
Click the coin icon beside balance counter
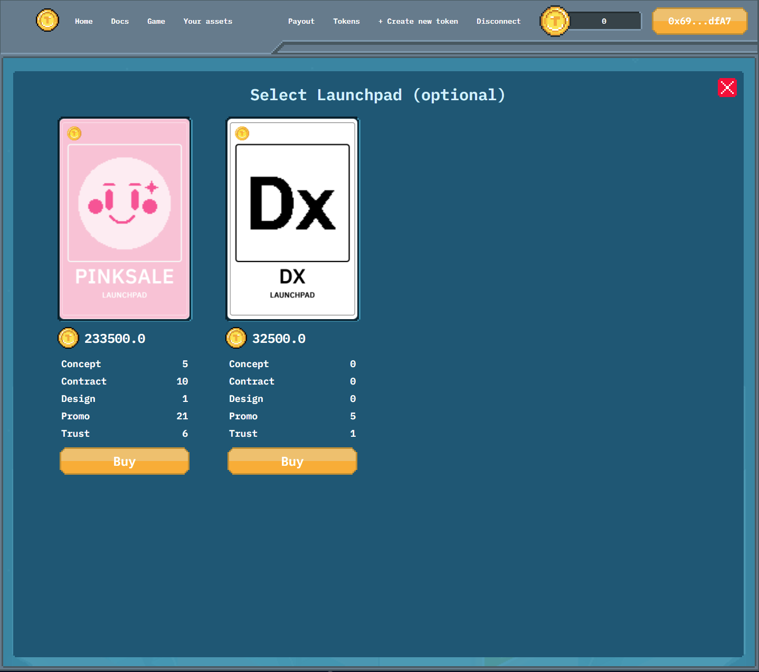click(555, 21)
